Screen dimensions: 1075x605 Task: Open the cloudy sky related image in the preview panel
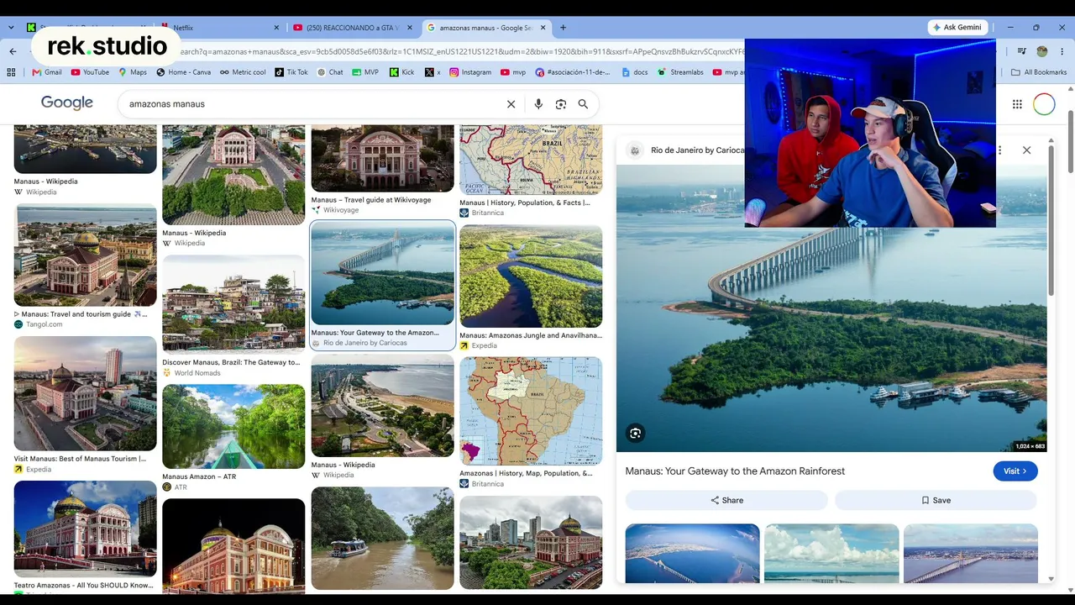pos(831,554)
